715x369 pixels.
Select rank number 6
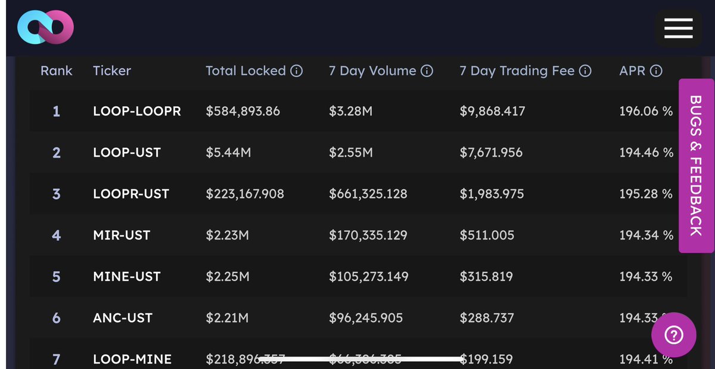[x=56, y=318]
